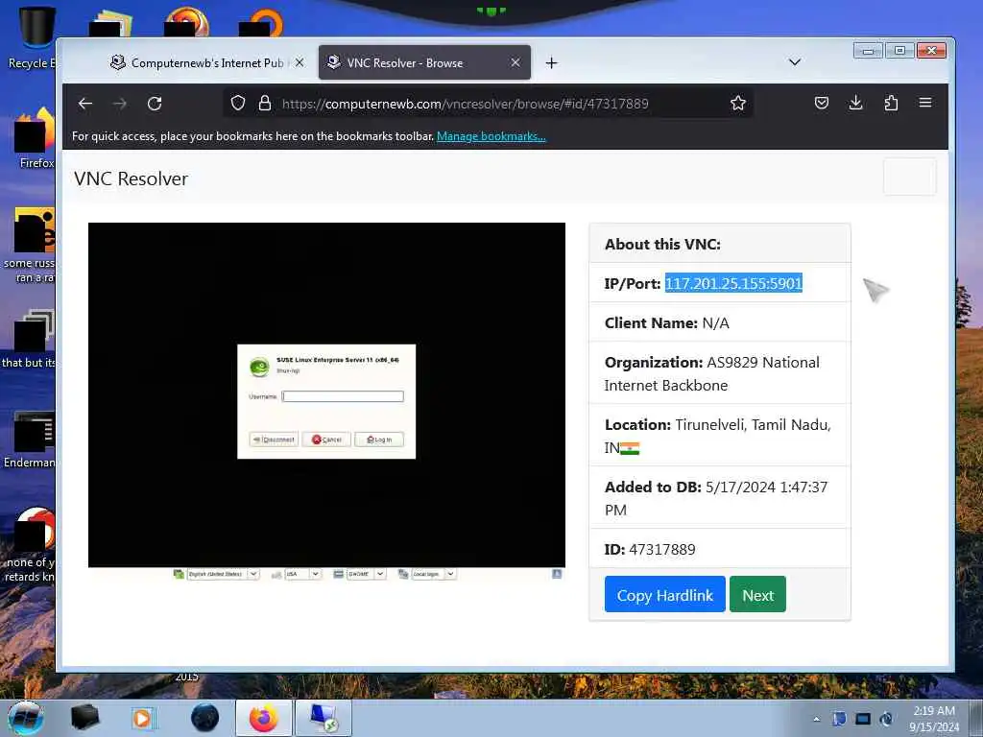Click the About this VNC header
The image size is (983, 737).
coord(720,244)
